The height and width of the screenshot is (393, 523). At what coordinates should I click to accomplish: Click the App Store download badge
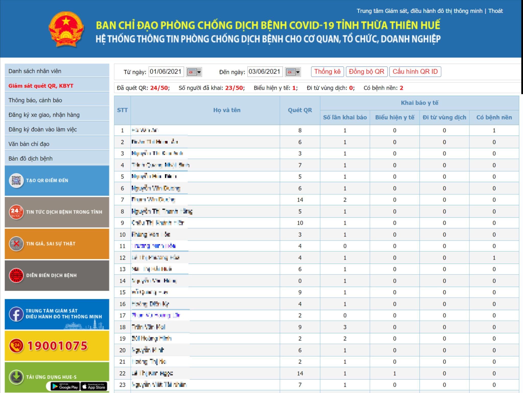[94, 386]
